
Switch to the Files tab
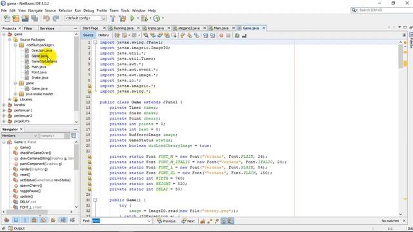pos(28,28)
